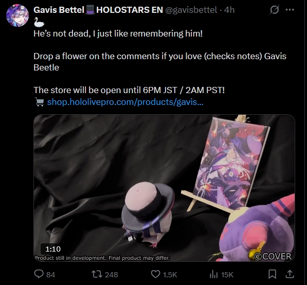Click the @gavisbettel handle
The height and width of the screenshot is (285, 307).
coord(191,10)
